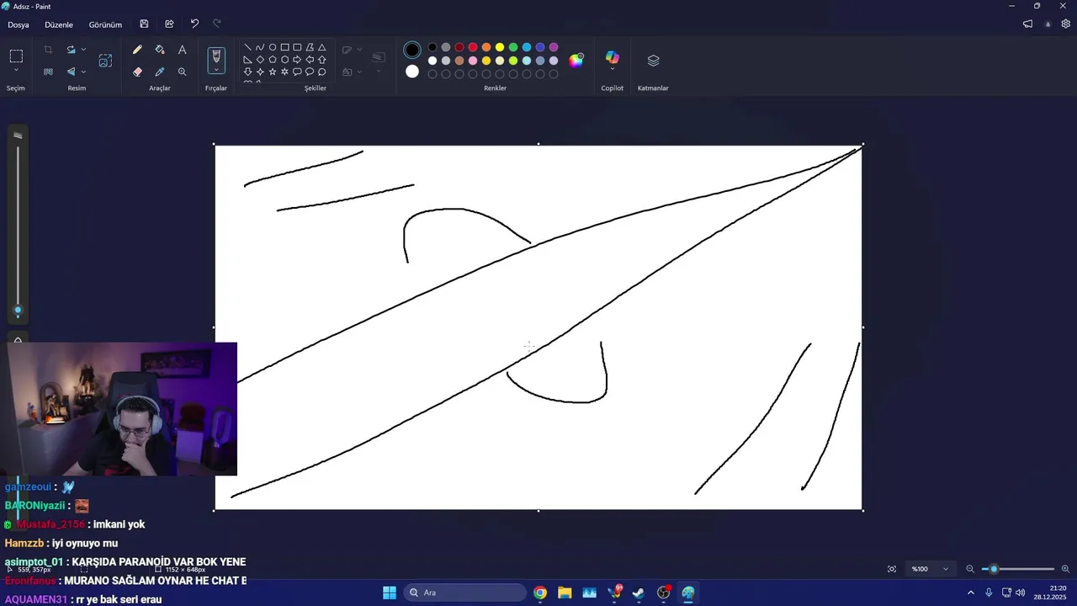Open the Copilot dropdown
The width and height of the screenshot is (1077, 606).
coord(612,70)
